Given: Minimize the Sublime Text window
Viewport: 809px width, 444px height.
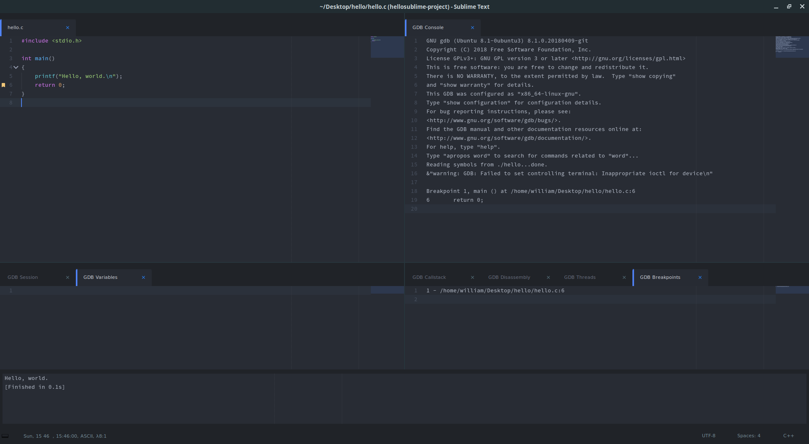Looking at the screenshot, I should 776,7.
